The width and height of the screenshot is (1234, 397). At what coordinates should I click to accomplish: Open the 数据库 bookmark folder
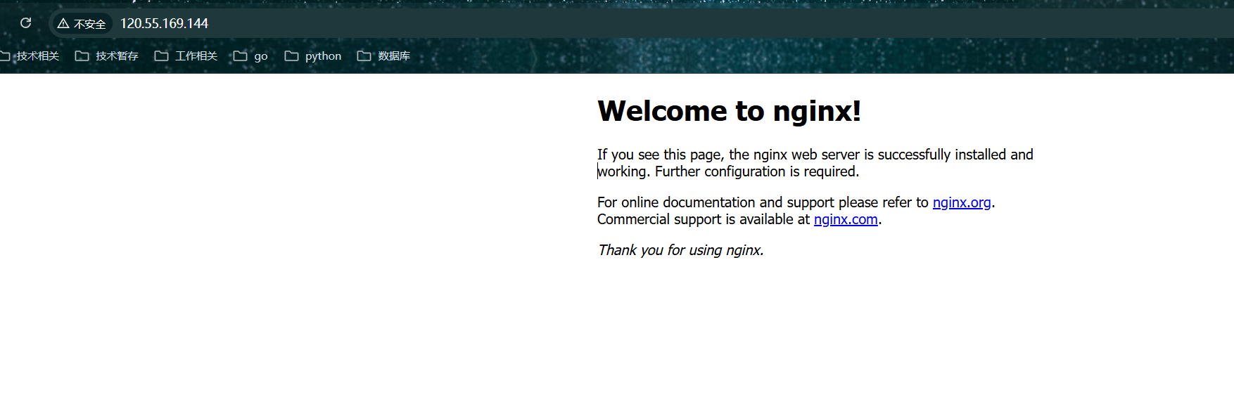[x=383, y=56]
